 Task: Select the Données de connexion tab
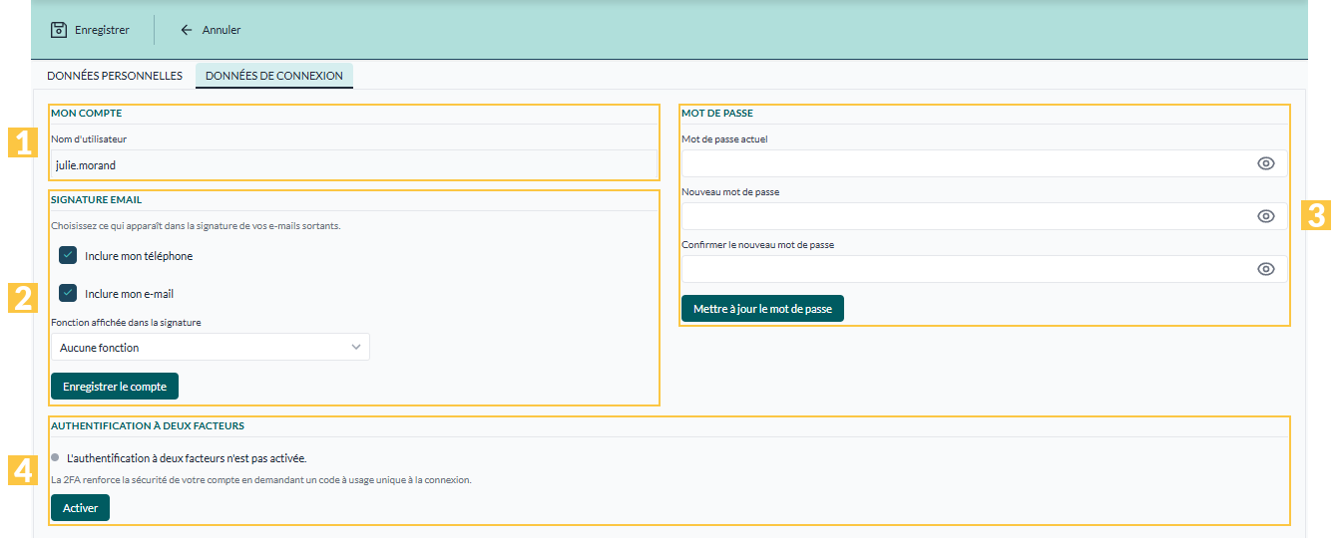coord(274,76)
